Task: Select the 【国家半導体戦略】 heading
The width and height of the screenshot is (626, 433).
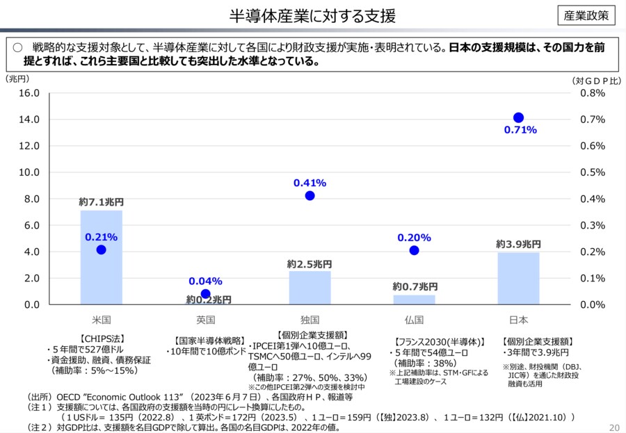Action: pyautogui.click(x=206, y=341)
